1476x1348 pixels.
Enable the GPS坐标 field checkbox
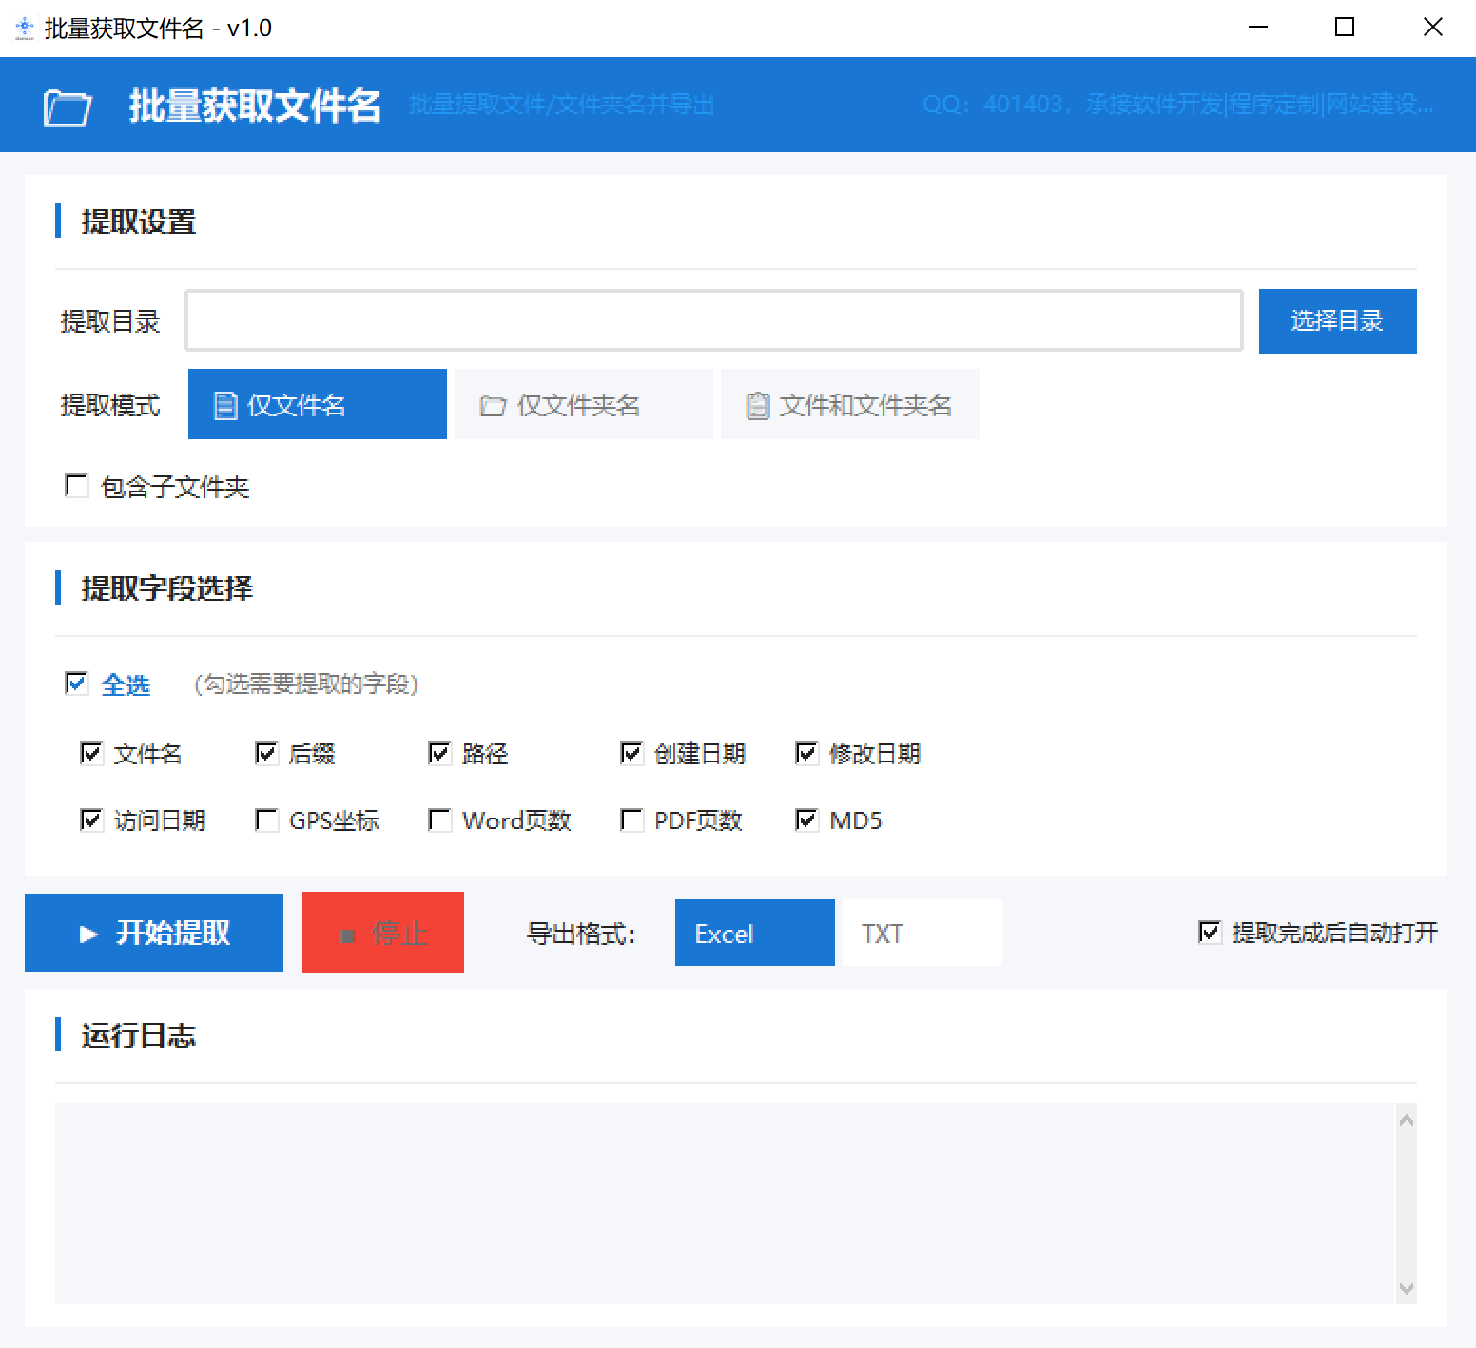pyautogui.click(x=266, y=820)
